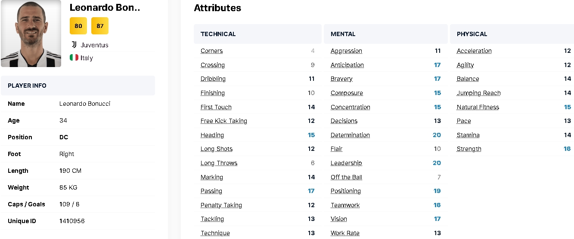This screenshot has width=574, height=239.
Task: Open the Natural Fitness attribute link
Action: pos(478,107)
